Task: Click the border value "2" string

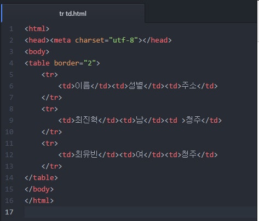Action: tap(90, 63)
